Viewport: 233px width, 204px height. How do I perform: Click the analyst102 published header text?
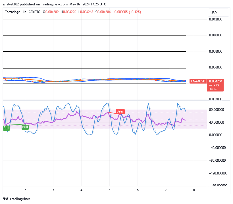pyautogui.click(x=54, y=4)
